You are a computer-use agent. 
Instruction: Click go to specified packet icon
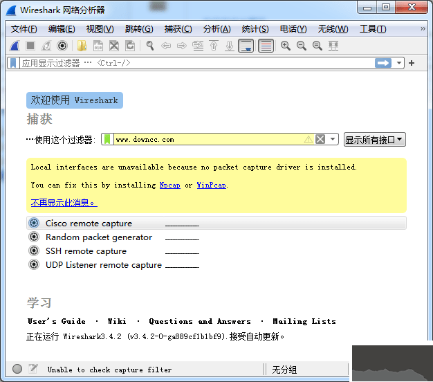[198, 46]
